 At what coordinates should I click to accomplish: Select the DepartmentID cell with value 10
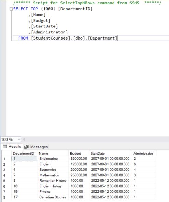click(x=24, y=186)
